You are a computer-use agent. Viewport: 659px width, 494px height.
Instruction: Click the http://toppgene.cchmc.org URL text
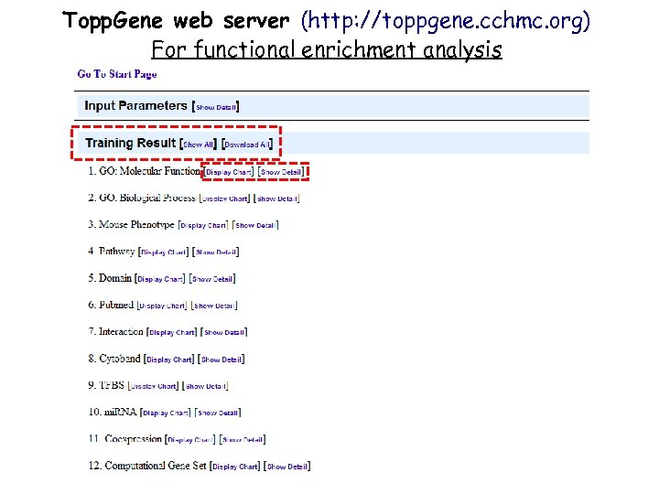[446, 20]
